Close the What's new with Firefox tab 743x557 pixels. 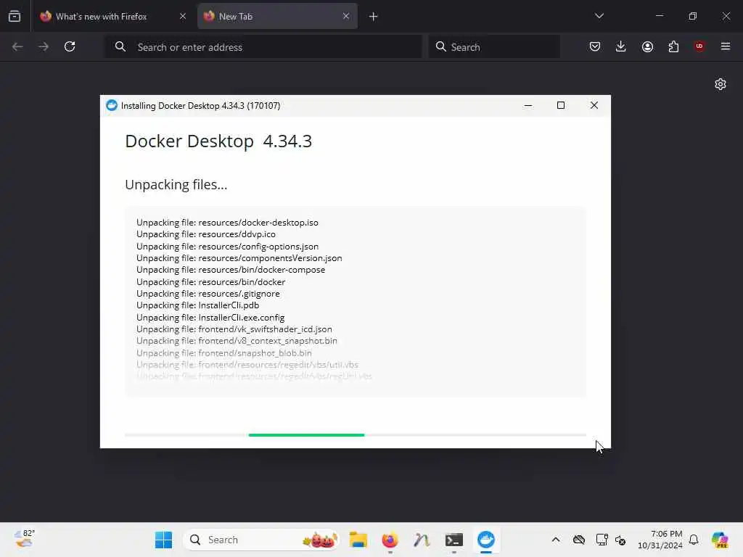click(x=183, y=17)
